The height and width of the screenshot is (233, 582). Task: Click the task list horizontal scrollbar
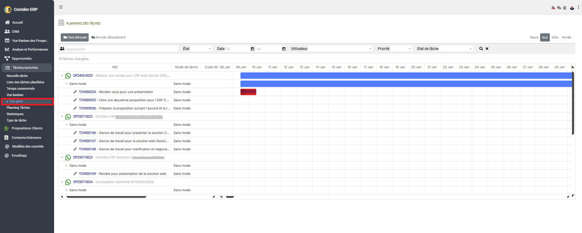[x=106, y=197]
